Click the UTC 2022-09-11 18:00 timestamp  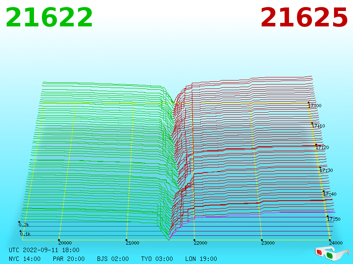(44, 250)
